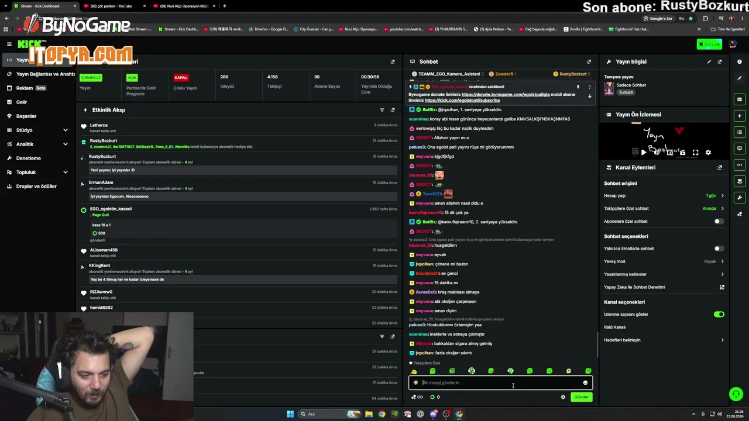
Task: Play the Yayın Ön İzlemesi preview
Action: click(643, 153)
